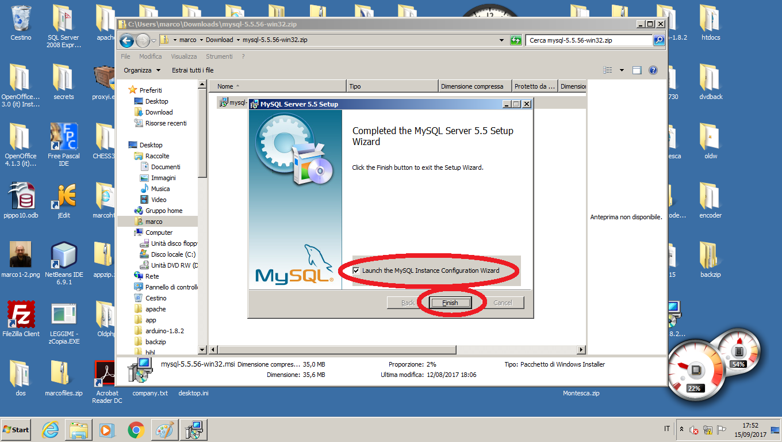Click the Cancel button in MySQL setup

tap(502, 303)
